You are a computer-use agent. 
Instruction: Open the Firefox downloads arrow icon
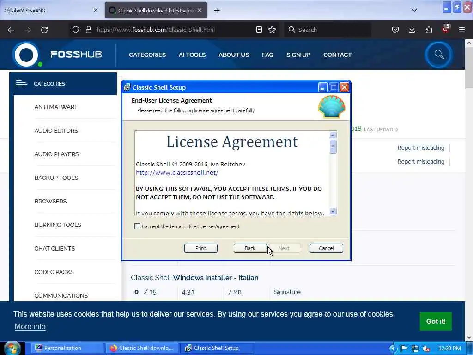coord(412,30)
